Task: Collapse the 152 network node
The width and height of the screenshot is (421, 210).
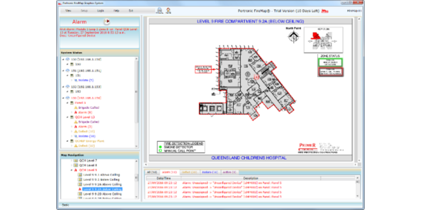Action: 63,87
